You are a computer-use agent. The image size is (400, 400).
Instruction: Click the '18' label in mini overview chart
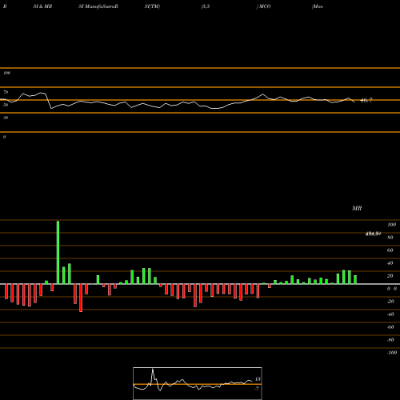click(x=258, y=379)
